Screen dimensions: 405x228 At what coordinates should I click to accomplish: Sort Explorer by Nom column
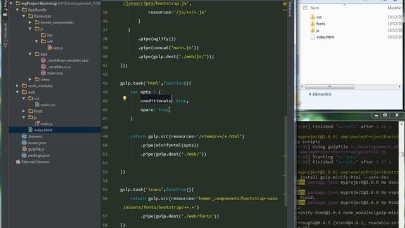[x=315, y=8]
